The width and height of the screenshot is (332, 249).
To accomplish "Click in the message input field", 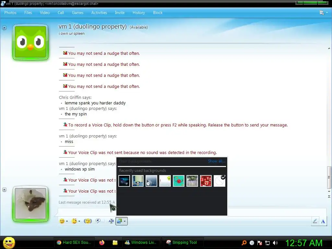I will coord(192,212).
